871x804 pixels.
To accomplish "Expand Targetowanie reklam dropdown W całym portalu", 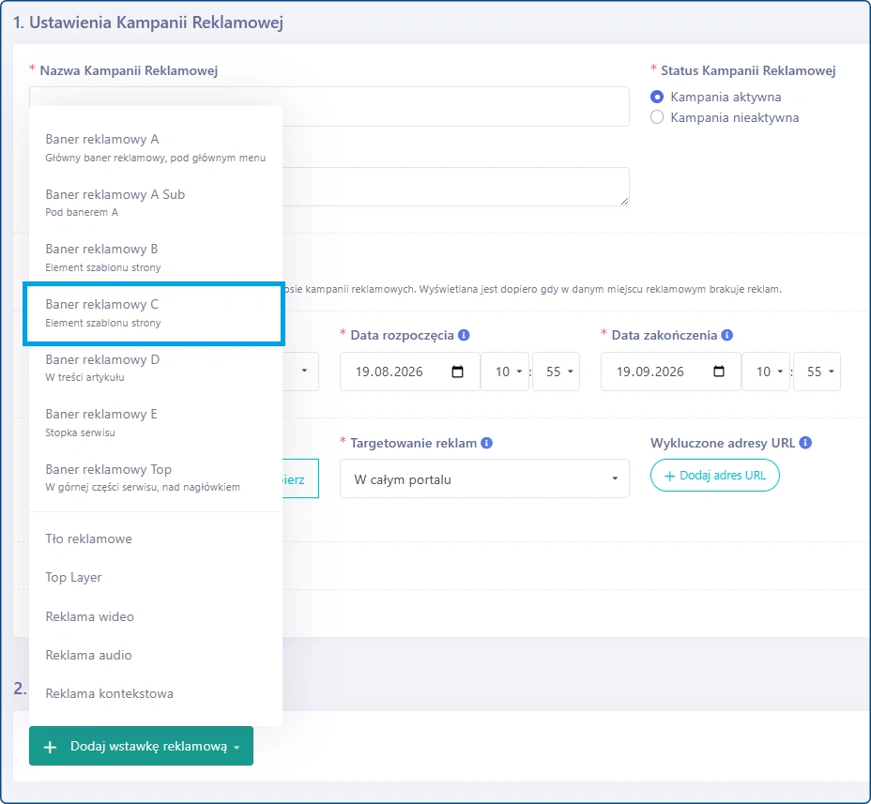I will (x=484, y=478).
